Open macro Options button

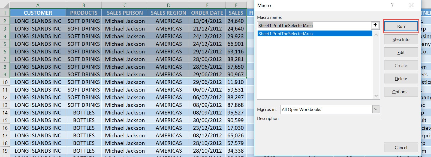[401, 92]
